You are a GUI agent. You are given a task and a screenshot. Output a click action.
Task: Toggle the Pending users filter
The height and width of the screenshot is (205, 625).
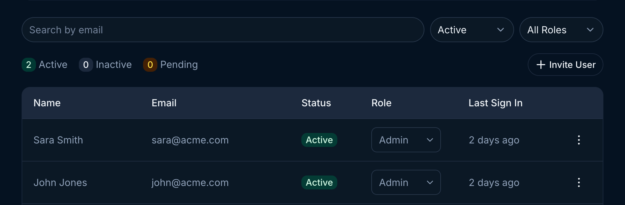(171, 65)
